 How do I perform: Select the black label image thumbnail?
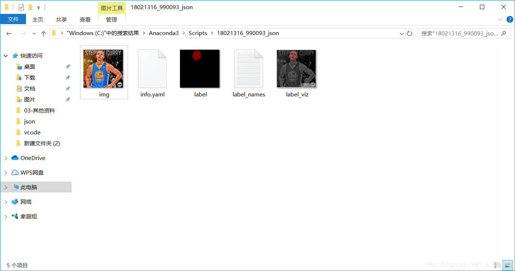click(x=200, y=69)
